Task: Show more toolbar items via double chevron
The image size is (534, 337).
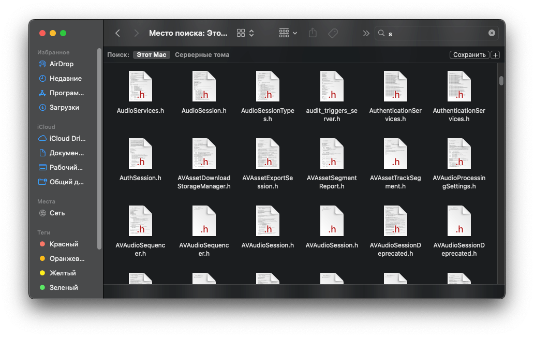Action: tap(366, 33)
